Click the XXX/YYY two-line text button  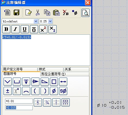(66, 102)
